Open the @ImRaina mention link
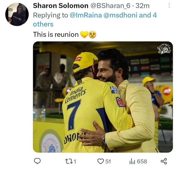Viewport: 178px width, 169px height. [x=86, y=15]
